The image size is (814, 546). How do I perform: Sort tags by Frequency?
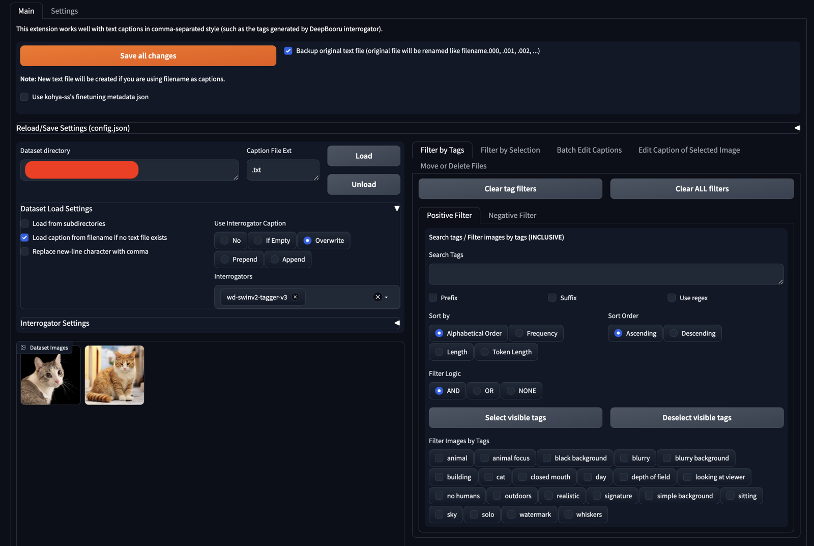(x=536, y=333)
